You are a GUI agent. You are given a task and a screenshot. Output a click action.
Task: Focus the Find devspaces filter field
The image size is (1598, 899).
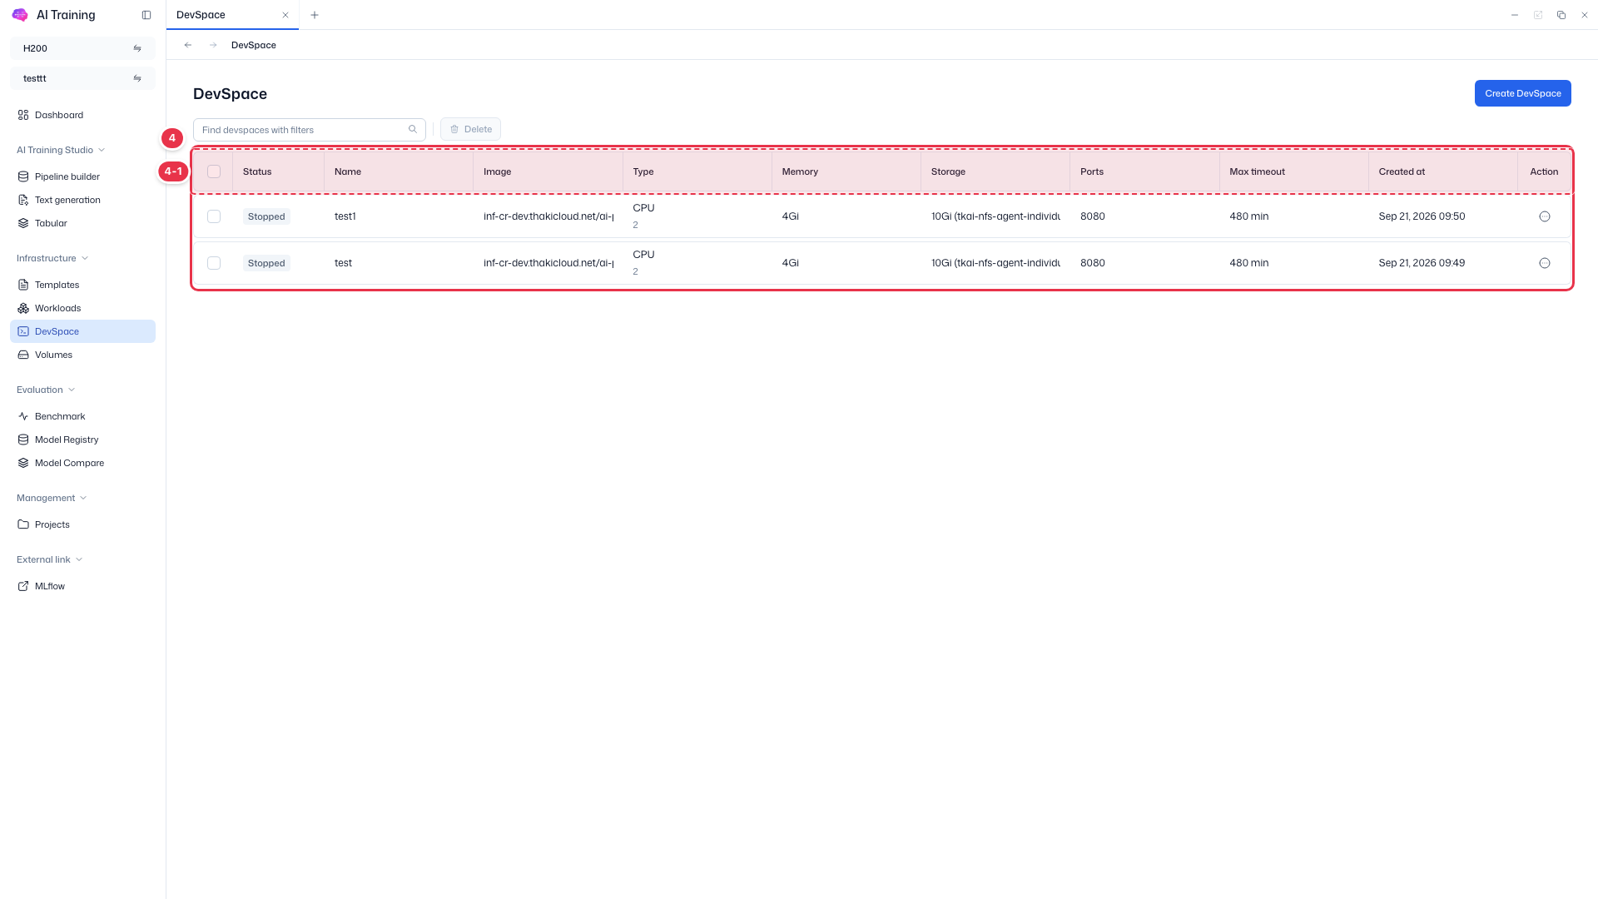pyautogui.click(x=310, y=130)
